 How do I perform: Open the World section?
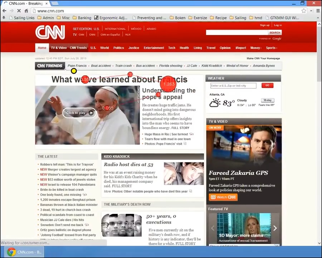click(x=104, y=48)
